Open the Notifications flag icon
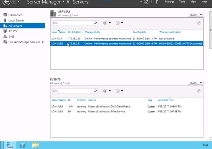212x149 pixels. click(157, 2)
